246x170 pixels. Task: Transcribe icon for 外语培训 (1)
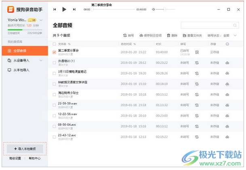(x=197, y=63)
